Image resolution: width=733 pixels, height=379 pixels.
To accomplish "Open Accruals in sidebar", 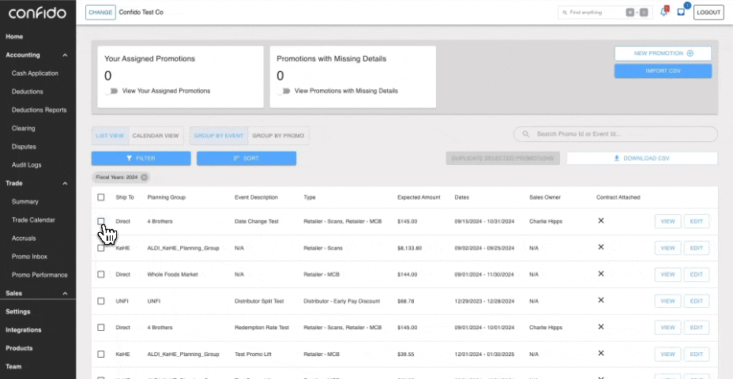I will pyautogui.click(x=24, y=238).
